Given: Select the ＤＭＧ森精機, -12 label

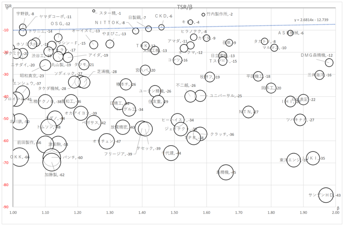Looking at the screenshot, I should [x=316, y=56].
